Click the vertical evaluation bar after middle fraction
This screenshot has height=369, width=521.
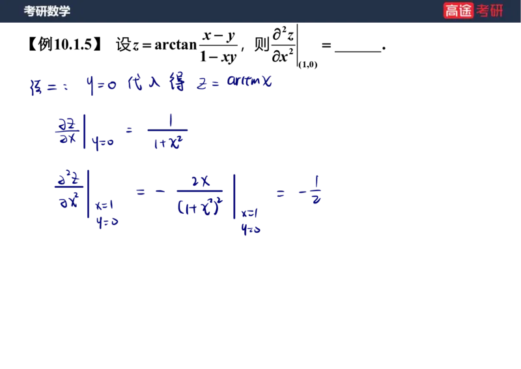(233, 196)
